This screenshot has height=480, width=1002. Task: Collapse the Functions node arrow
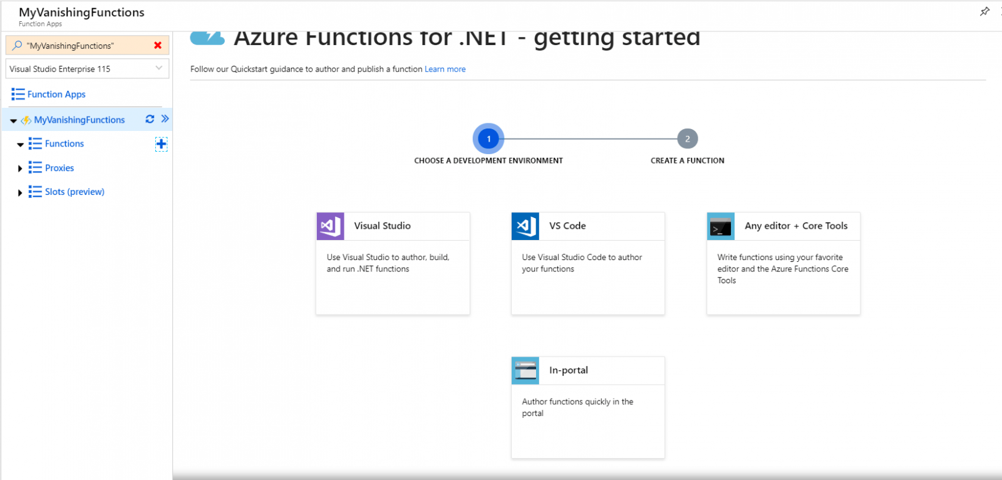point(20,145)
